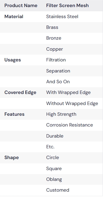Click the Features row label
This screenshot has width=103, height=197.
(x=14, y=114)
